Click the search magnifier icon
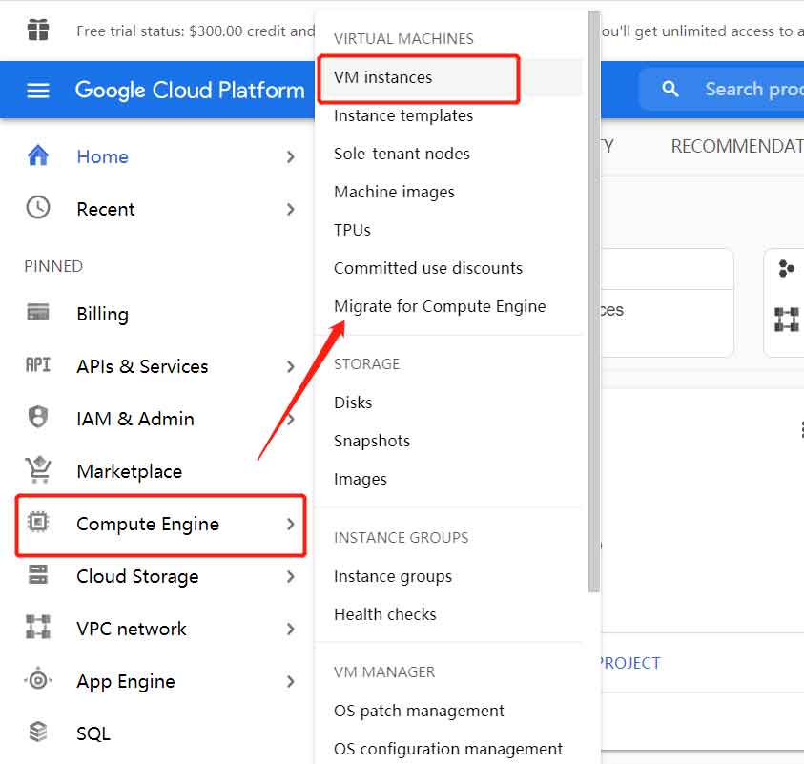The height and width of the screenshot is (764, 804). pyautogui.click(x=670, y=89)
